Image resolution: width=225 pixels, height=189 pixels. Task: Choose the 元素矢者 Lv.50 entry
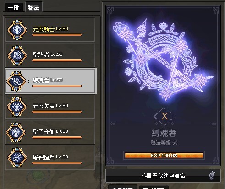(x=50, y=107)
